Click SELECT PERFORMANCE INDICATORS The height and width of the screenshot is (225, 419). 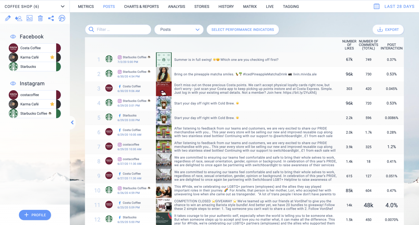click(x=243, y=29)
